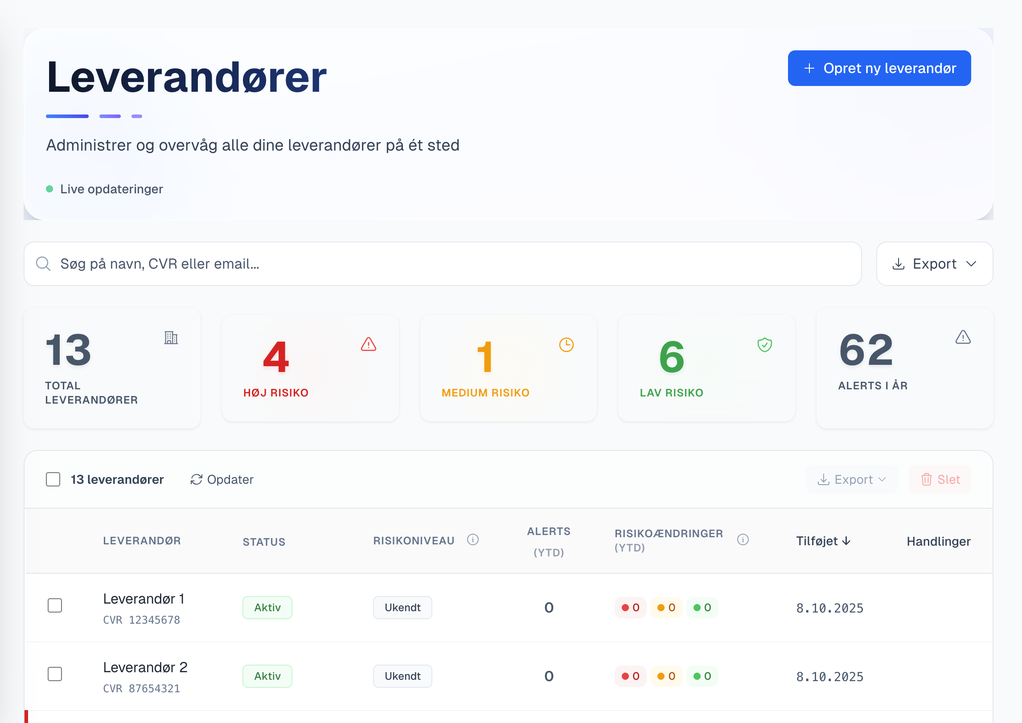Open the Export dropdown above the table
The height and width of the screenshot is (723, 1022).
point(851,479)
